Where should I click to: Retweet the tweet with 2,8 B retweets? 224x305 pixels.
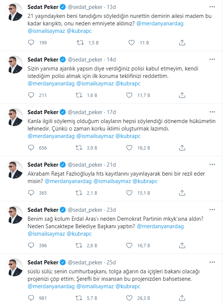pos(79,245)
